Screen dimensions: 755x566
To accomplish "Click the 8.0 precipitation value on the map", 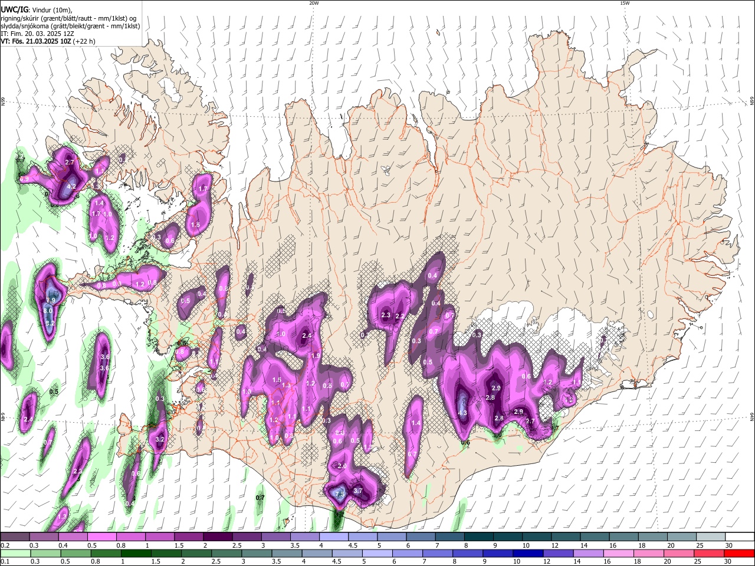I will (48, 311).
